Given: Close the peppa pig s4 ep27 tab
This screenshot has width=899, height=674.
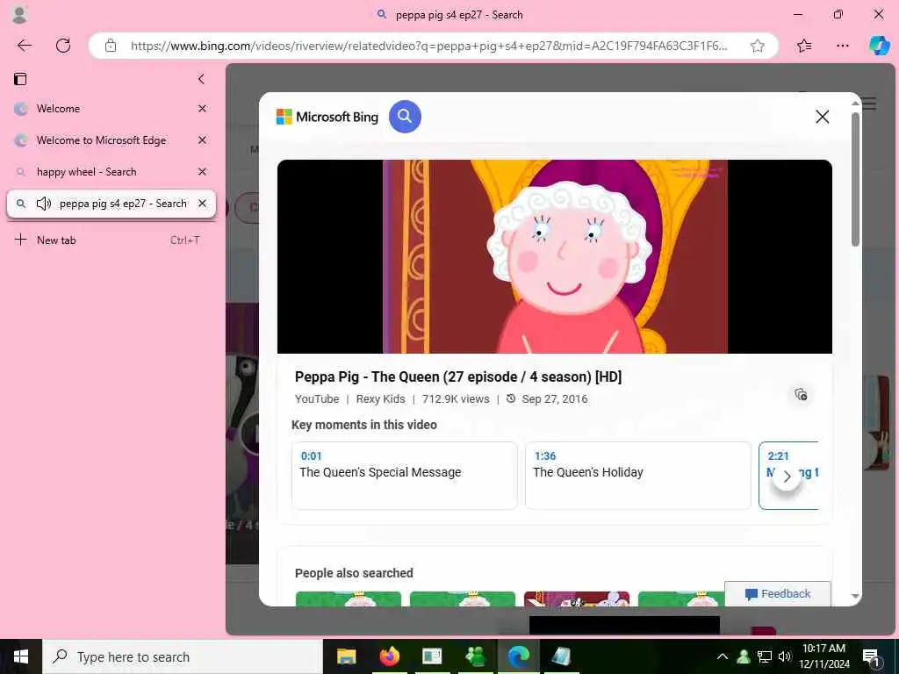Looking at the screenshot, I should coord(203,204).
